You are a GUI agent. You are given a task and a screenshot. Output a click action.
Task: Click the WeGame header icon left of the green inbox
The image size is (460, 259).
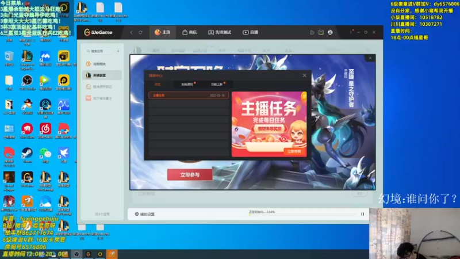[x=312, y=32]
